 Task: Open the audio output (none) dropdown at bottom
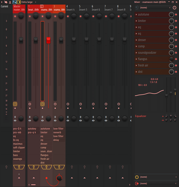coord(158,184)
